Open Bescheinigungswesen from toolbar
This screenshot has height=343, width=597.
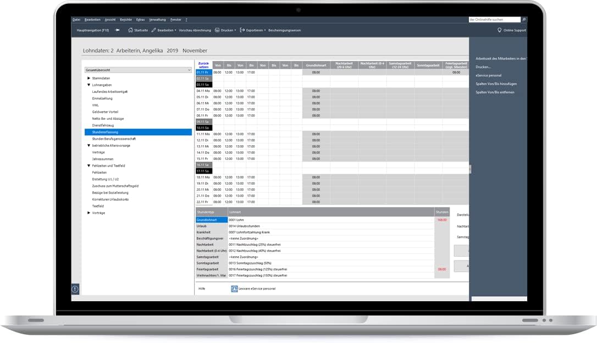(x=284, y=30)
